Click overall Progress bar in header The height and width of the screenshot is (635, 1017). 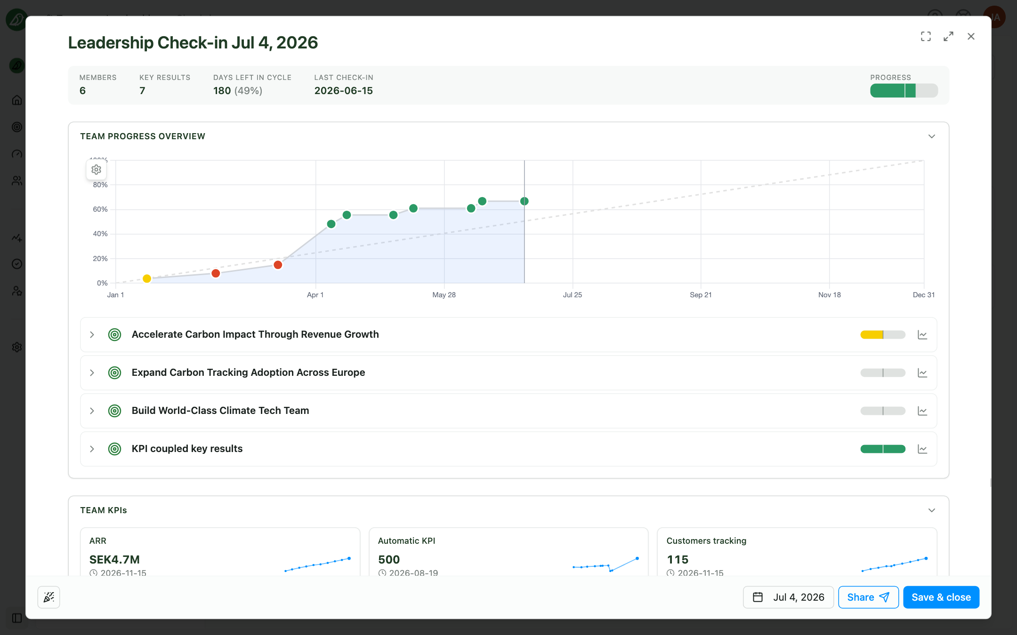[x=904, y=91]
